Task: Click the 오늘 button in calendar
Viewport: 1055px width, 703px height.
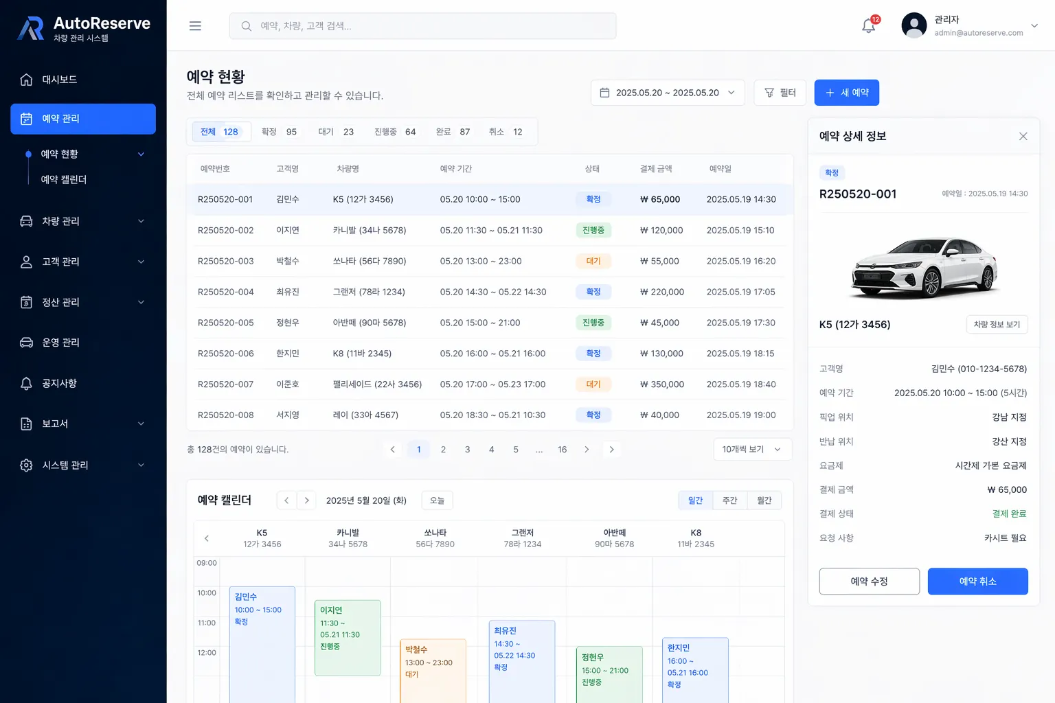Action: click(x=437, y=500)
